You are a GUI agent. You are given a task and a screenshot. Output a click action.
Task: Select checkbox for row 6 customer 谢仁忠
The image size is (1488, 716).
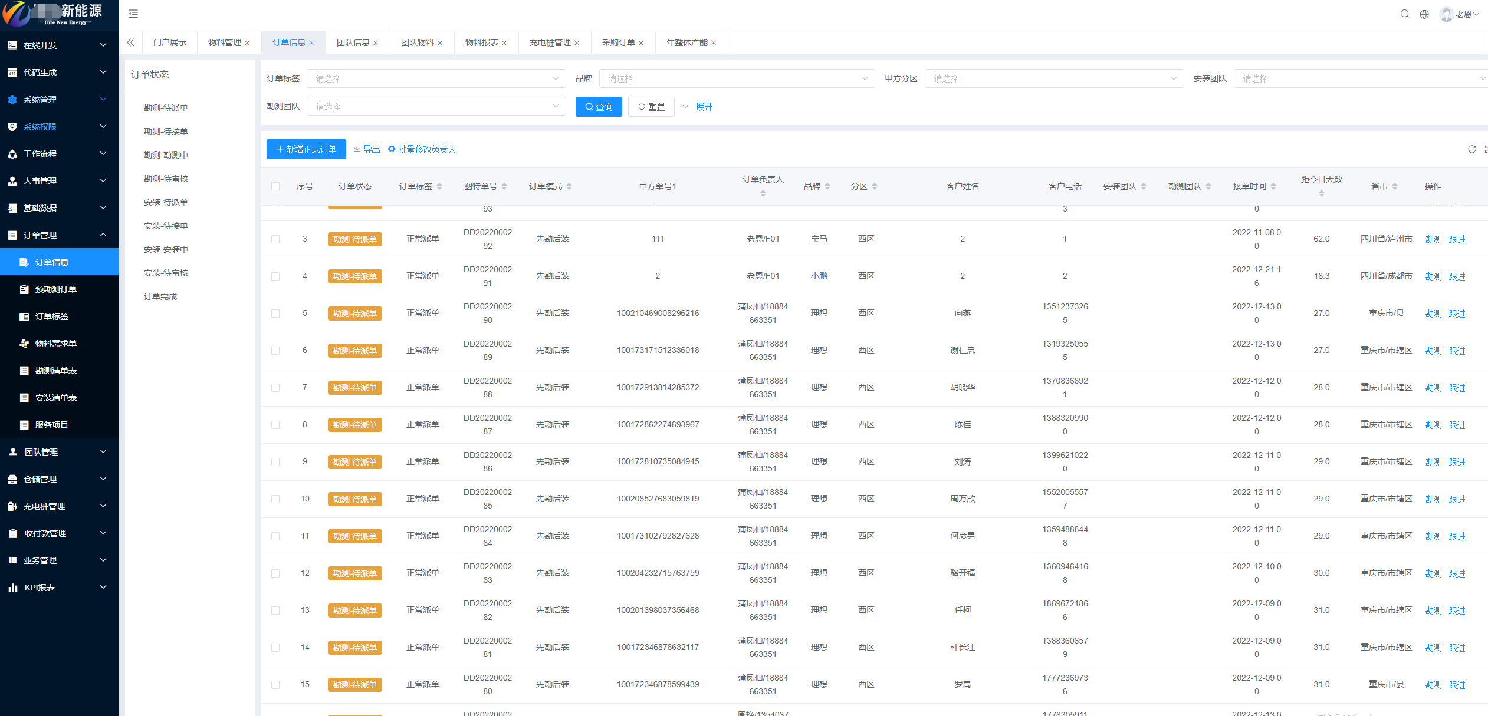pyautogui.click(x=275, y=351)
